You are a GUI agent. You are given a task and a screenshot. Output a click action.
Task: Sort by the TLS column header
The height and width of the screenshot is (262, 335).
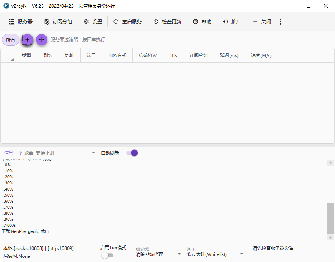[173, 56]
